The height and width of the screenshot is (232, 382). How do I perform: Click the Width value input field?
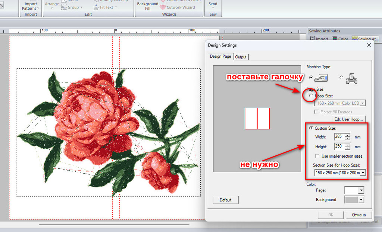(339, 136)
